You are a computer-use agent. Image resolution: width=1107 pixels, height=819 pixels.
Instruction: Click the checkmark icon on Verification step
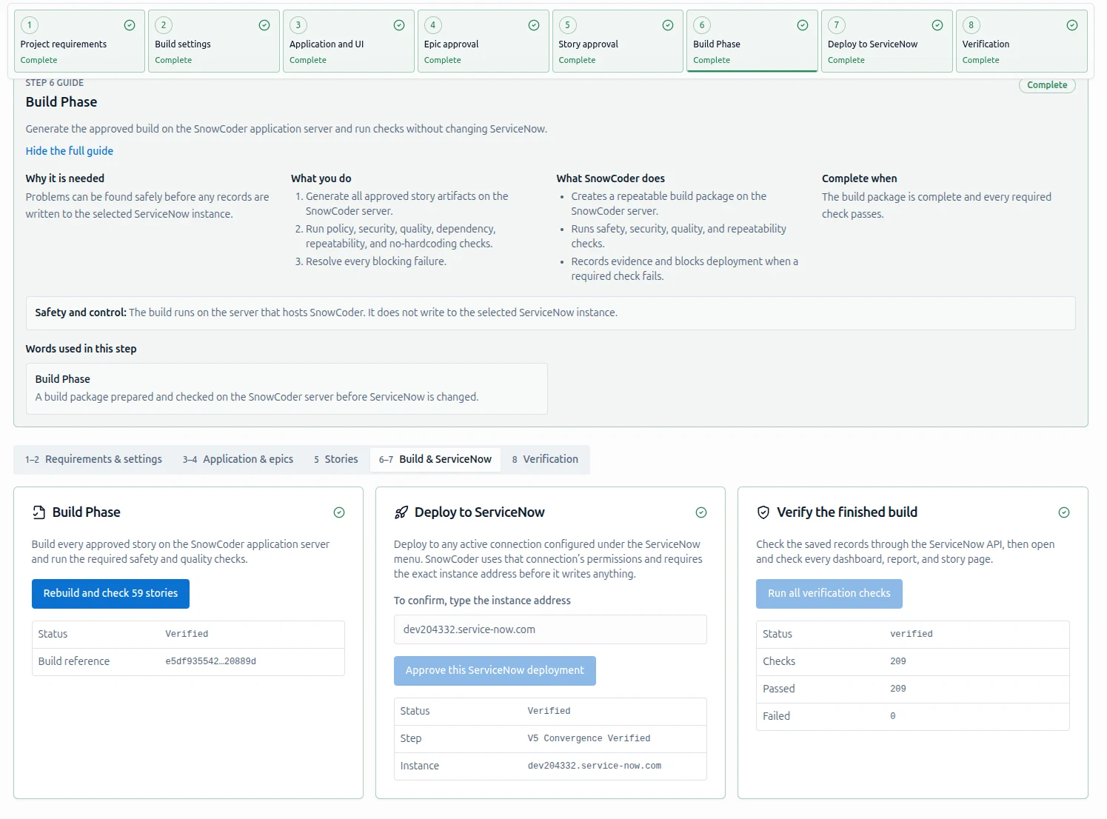click(x=1072, y=25)
